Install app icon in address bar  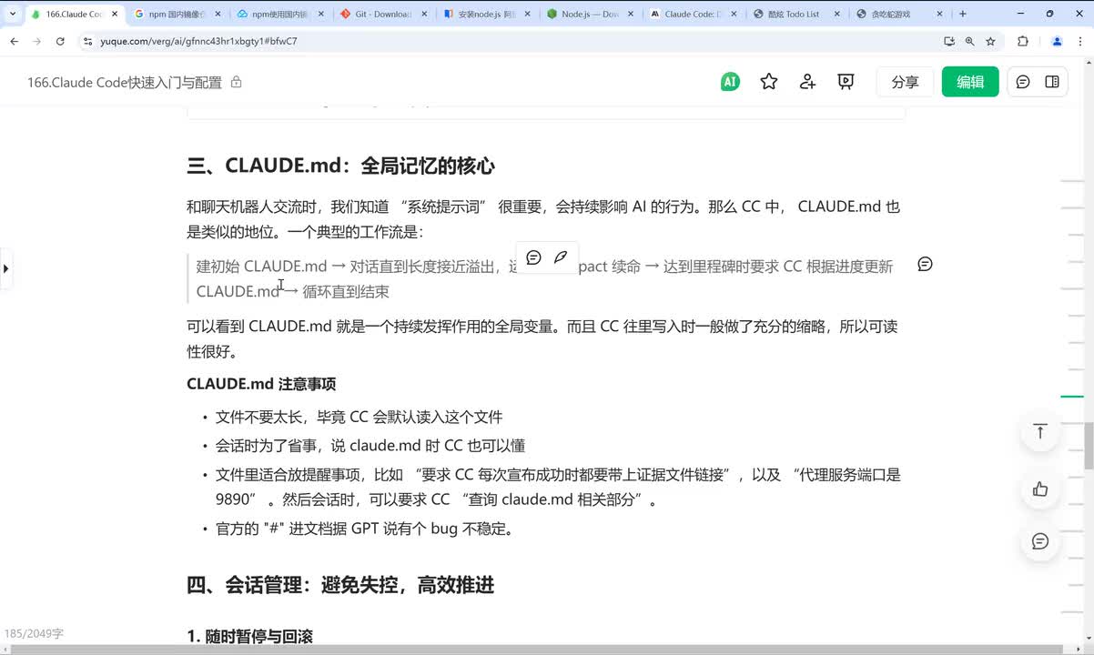(x=948, y=42)
